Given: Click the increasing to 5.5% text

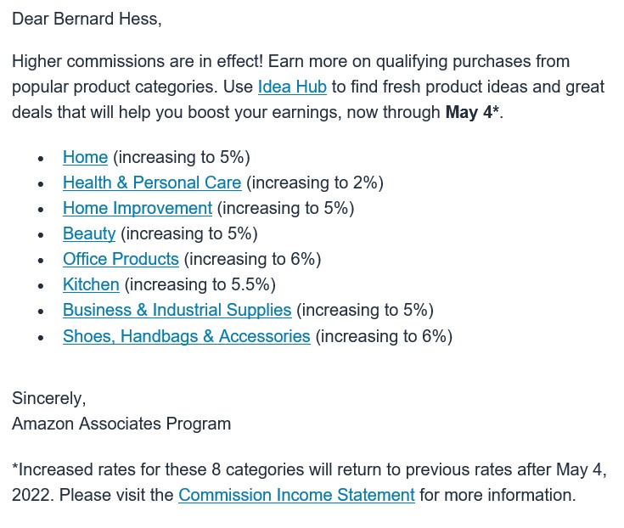Looking at the screenshot, I should (x=200, y=285).
